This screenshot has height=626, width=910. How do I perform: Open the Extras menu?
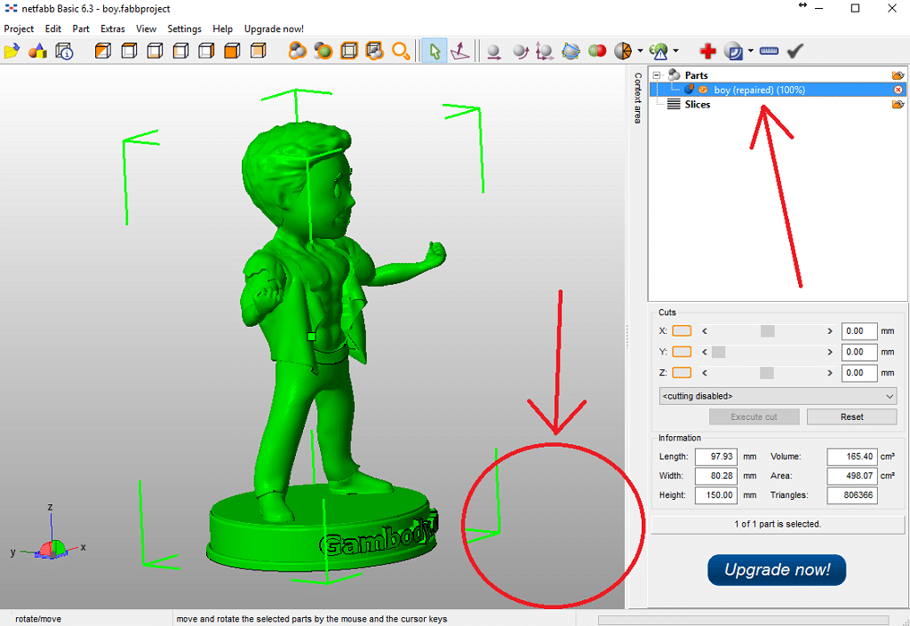(x=112, y=28)
